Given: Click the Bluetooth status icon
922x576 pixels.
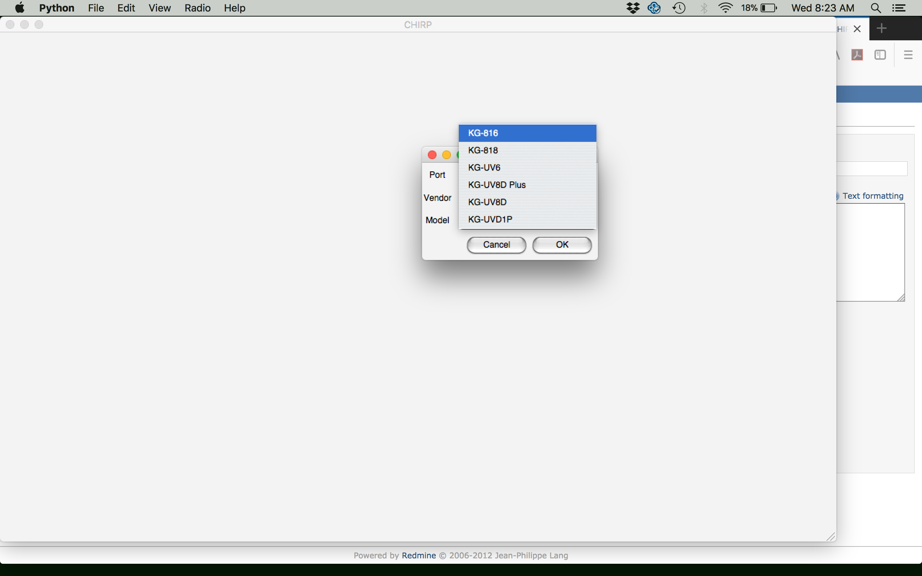Looking at the screenshot, I should (704, 8).
